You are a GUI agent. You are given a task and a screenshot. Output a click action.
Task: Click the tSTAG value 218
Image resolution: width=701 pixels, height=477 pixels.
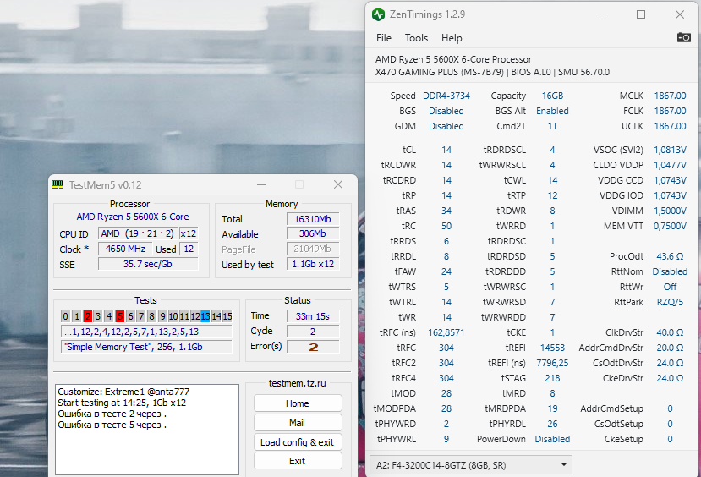pyautogui.click(x=552, y=378)
